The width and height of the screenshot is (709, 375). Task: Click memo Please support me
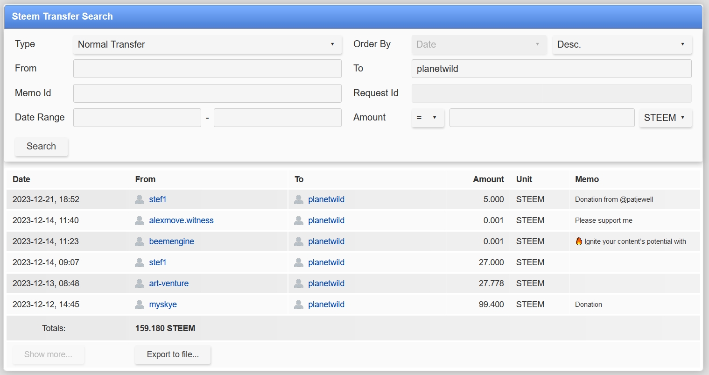(604, 220)
